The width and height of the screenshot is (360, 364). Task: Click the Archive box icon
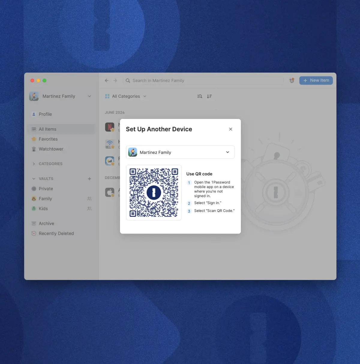34,223
